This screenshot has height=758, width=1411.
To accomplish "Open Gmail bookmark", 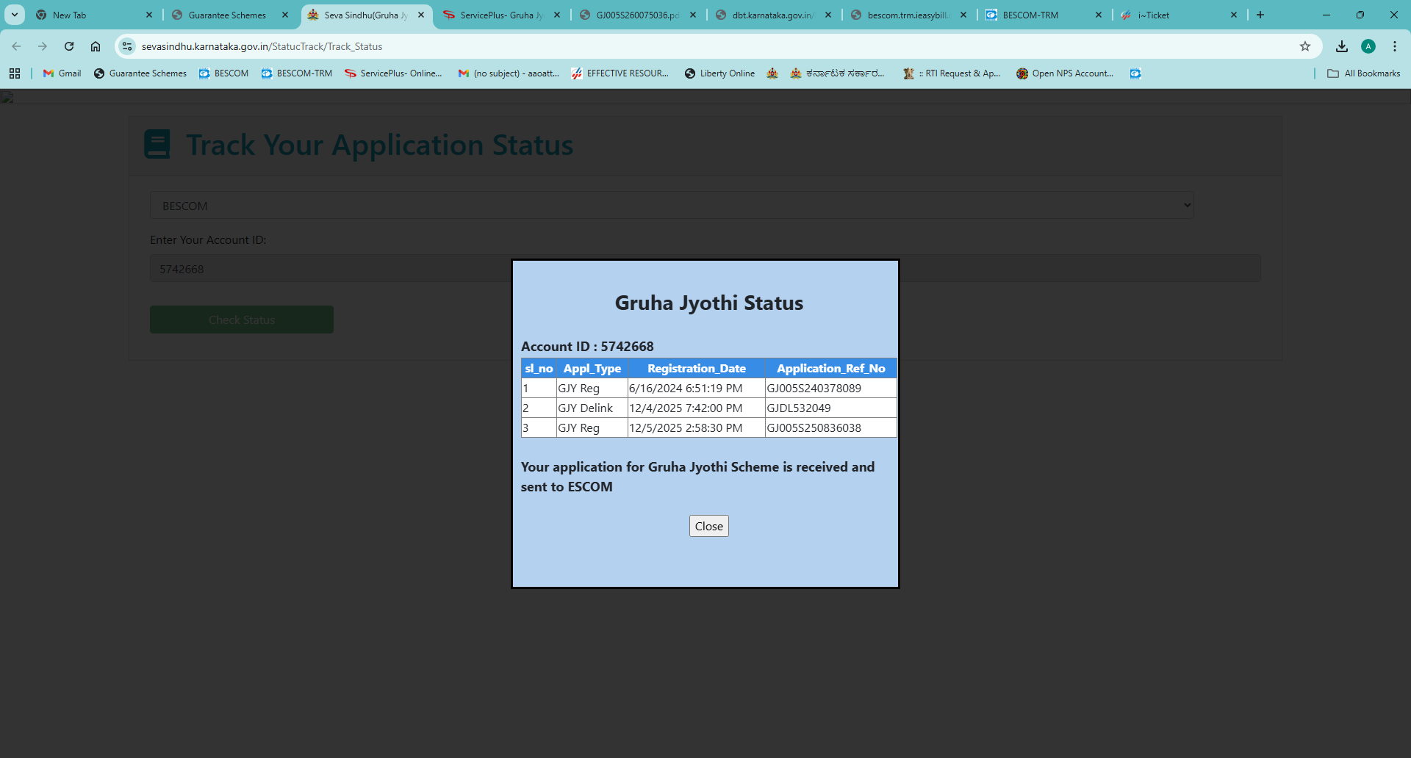I will pos(62,73).
